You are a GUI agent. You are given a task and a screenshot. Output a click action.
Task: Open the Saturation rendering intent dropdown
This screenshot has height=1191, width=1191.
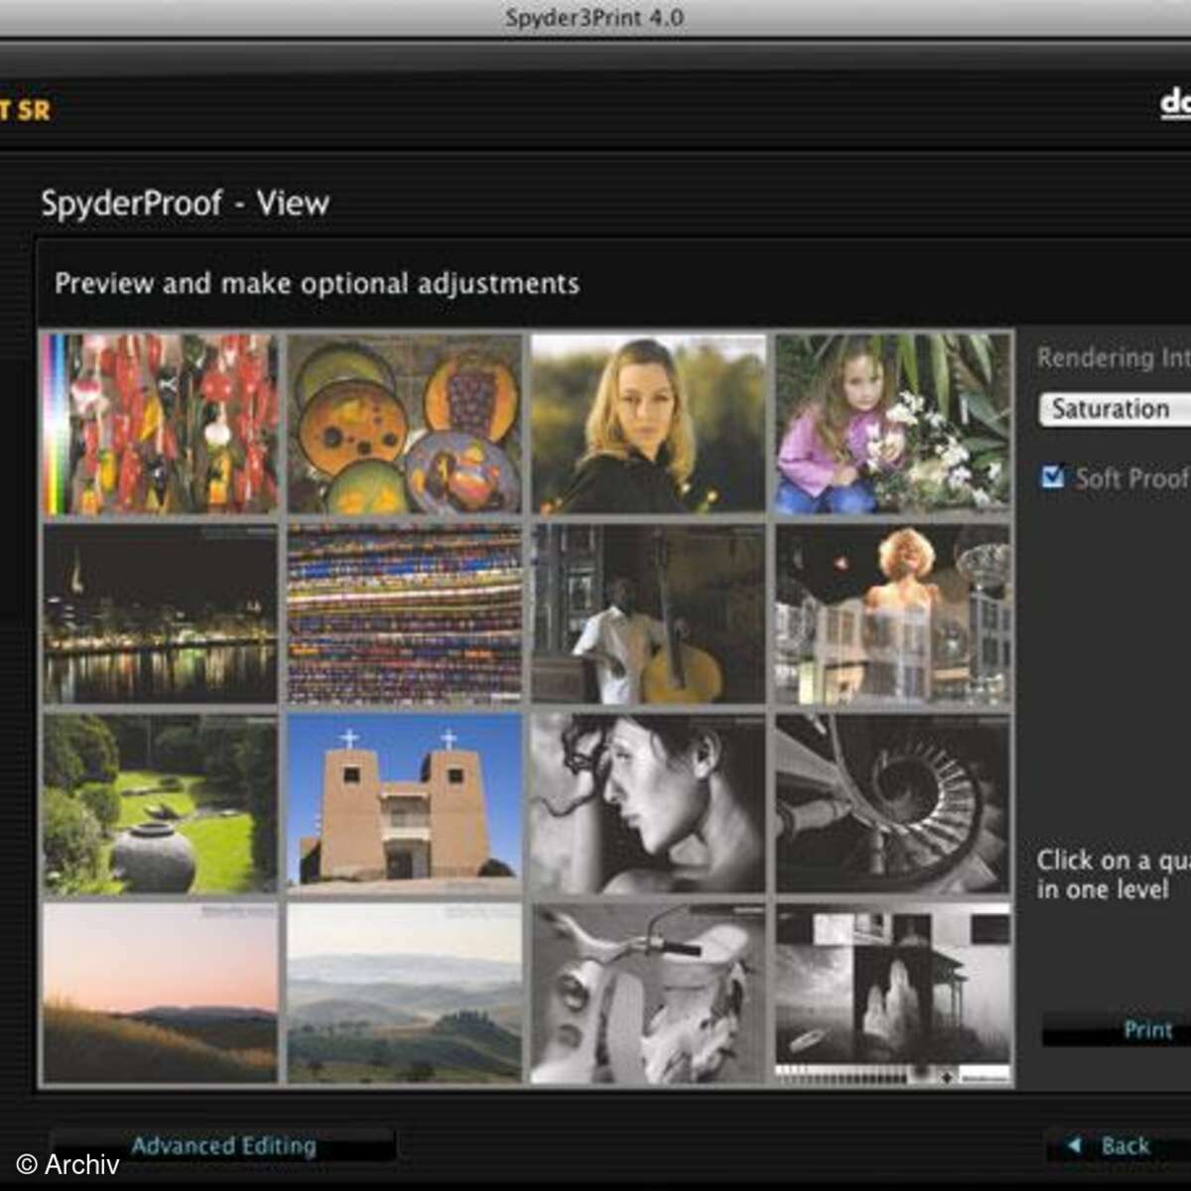[1112, 409]
